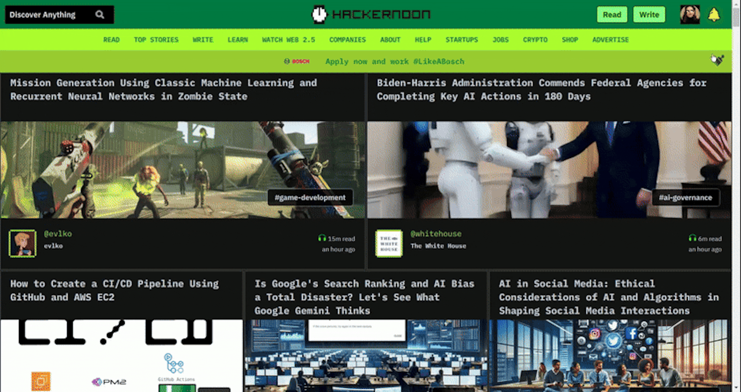Screen dimensions: 741x392
Task: Open the JOBS menu item
Action: coord(501,40)
